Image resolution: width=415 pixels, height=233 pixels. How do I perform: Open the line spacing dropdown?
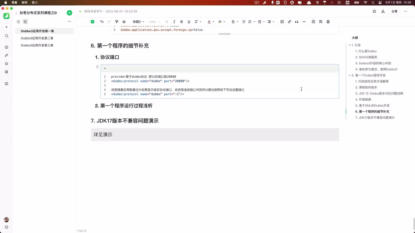(271, 22)
